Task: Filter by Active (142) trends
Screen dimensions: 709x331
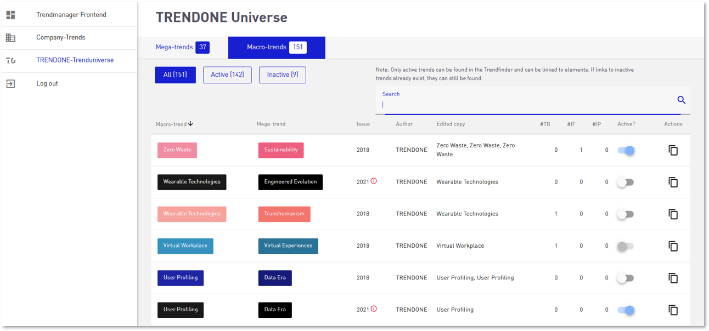Action: click(x=227, y=75)
